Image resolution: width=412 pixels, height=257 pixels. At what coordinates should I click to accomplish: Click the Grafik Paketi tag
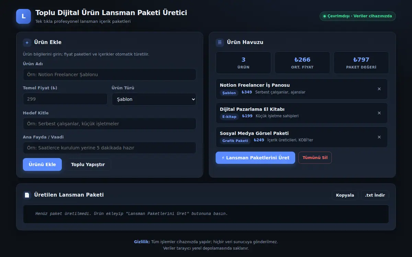click(235, 141)
